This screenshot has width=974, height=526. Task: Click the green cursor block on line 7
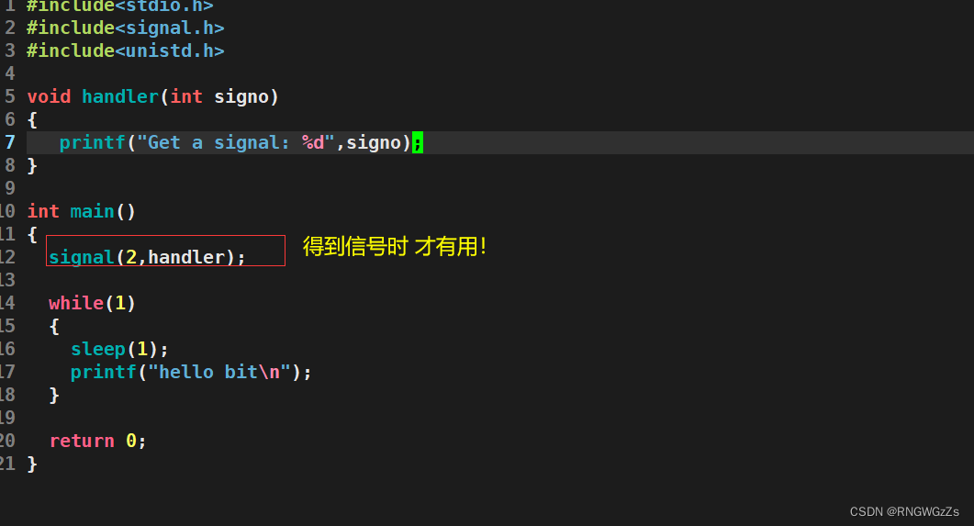click(418, 142)
